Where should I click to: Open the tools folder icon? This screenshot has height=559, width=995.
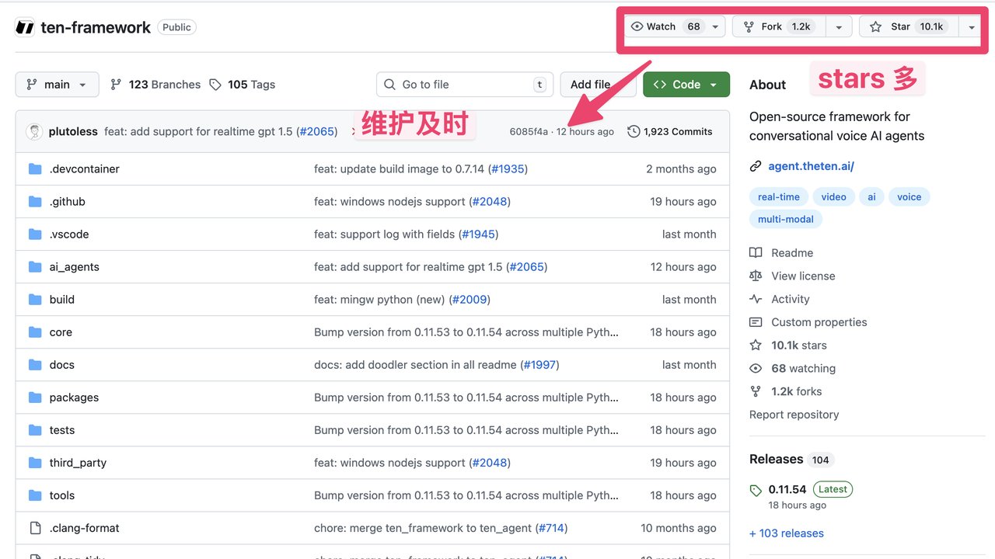tap(35, 495)
